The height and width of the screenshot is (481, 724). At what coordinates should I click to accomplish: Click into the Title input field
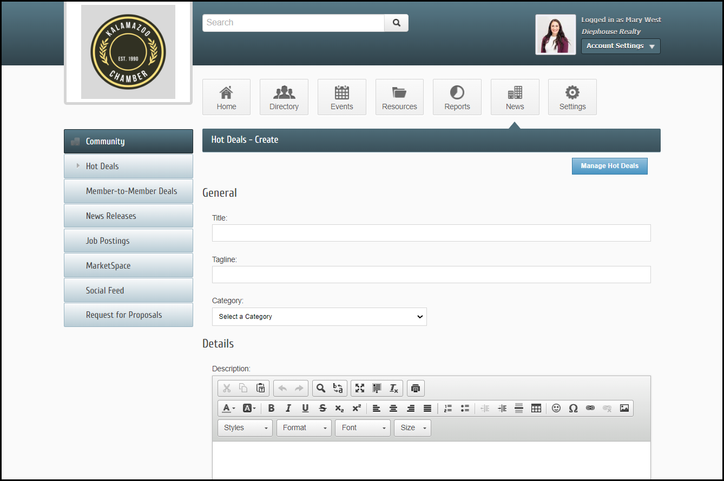[431, 233]
